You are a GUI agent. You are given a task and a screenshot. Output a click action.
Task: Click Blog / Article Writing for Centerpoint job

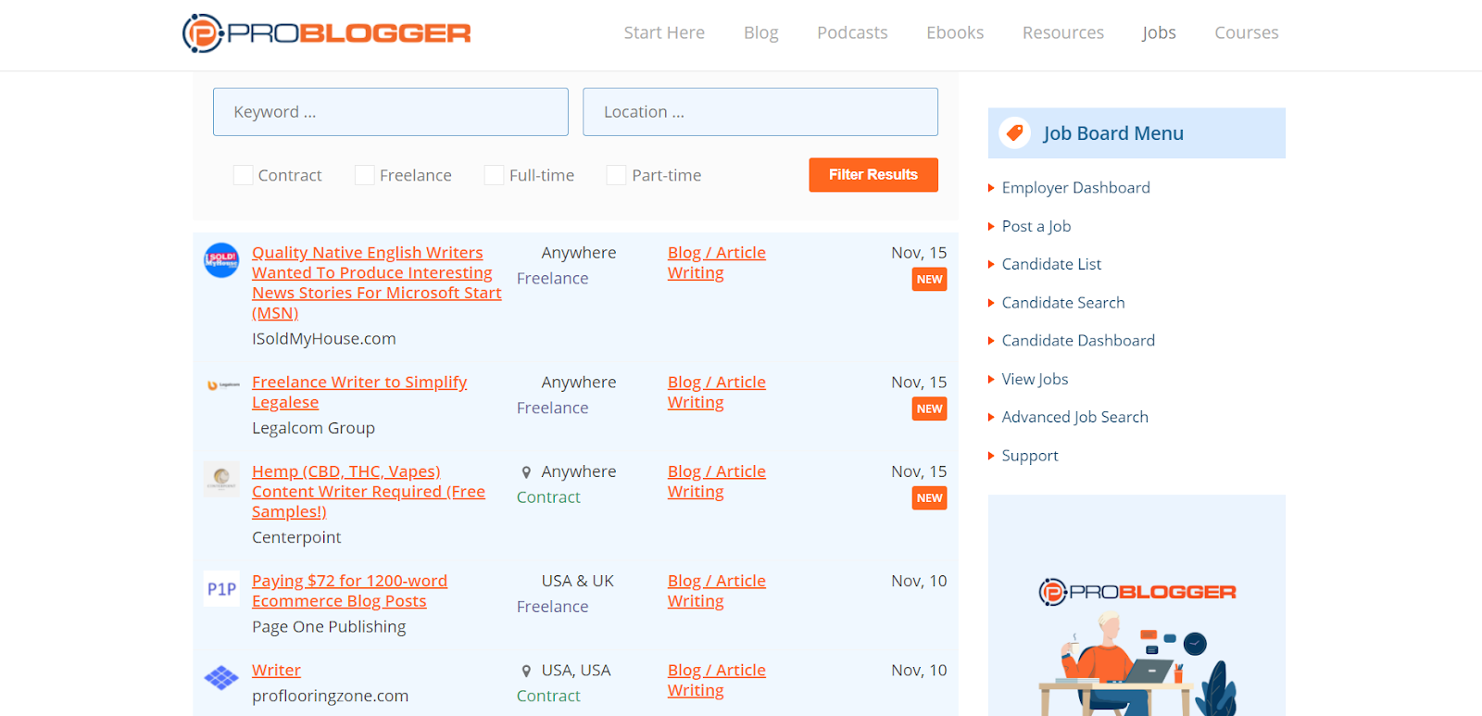[716, 482]
